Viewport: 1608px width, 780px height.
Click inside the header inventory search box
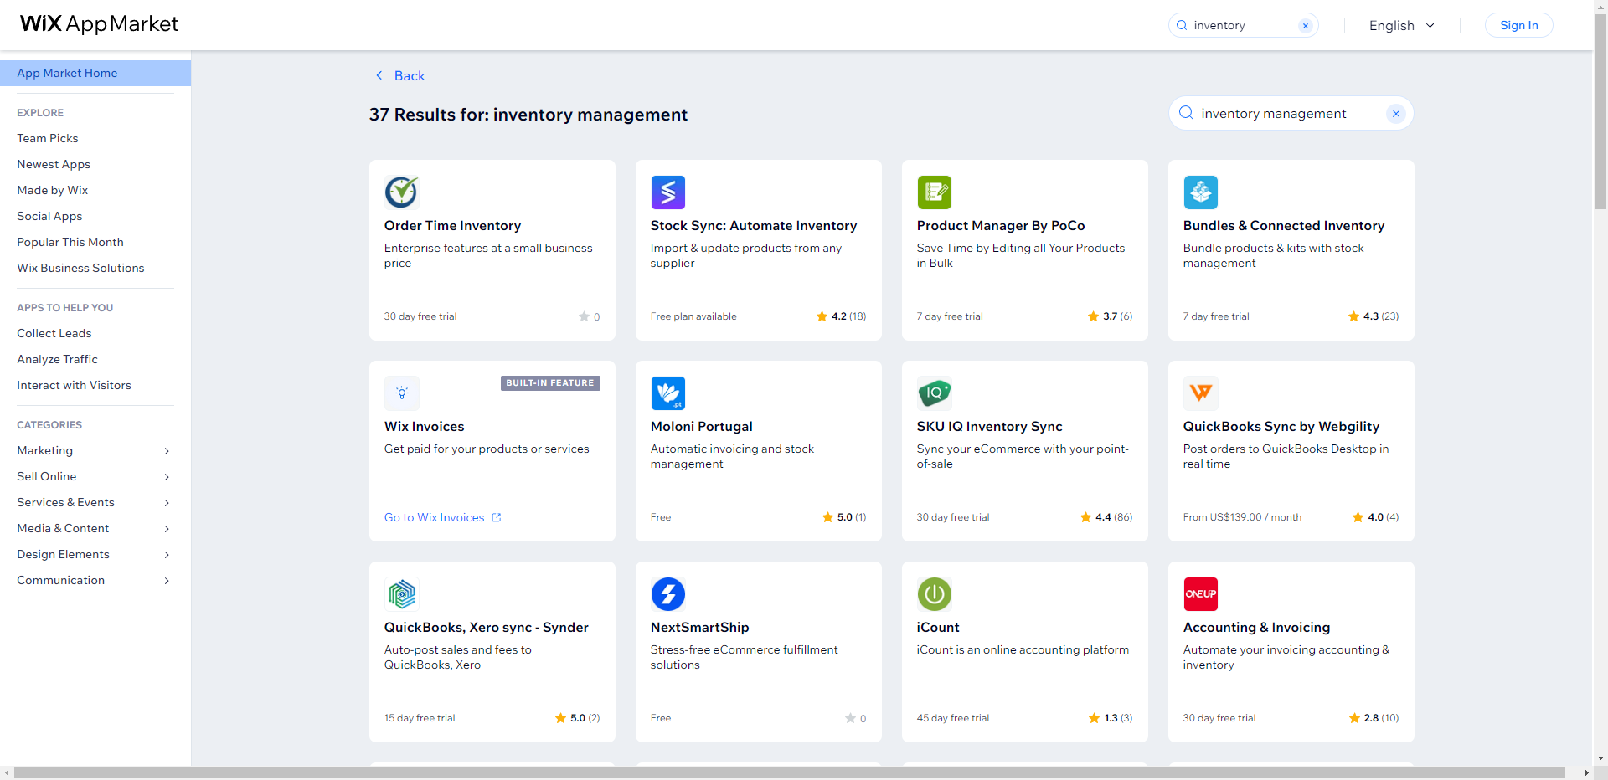click(1243, 26)
